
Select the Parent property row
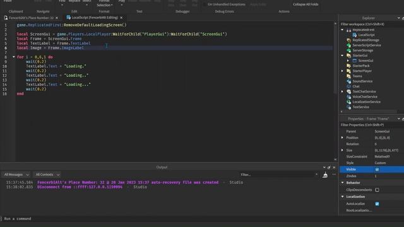(372, 131)
